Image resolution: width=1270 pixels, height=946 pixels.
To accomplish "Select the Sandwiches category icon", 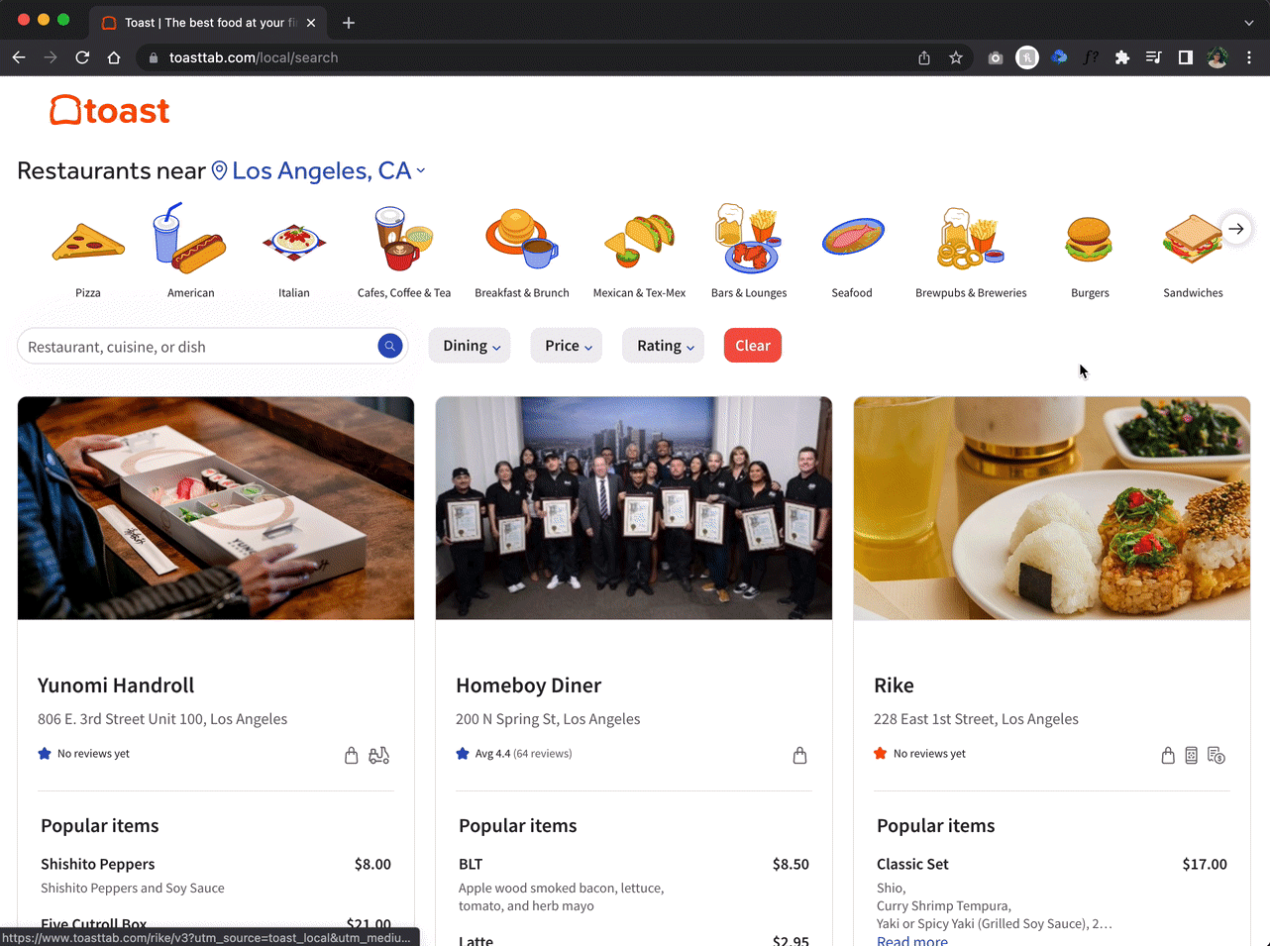I will [x=1193, y=239].
